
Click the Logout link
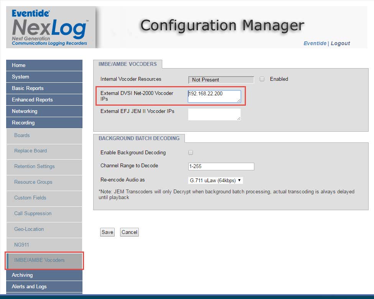pyautogui.click(x=340, y=44)
